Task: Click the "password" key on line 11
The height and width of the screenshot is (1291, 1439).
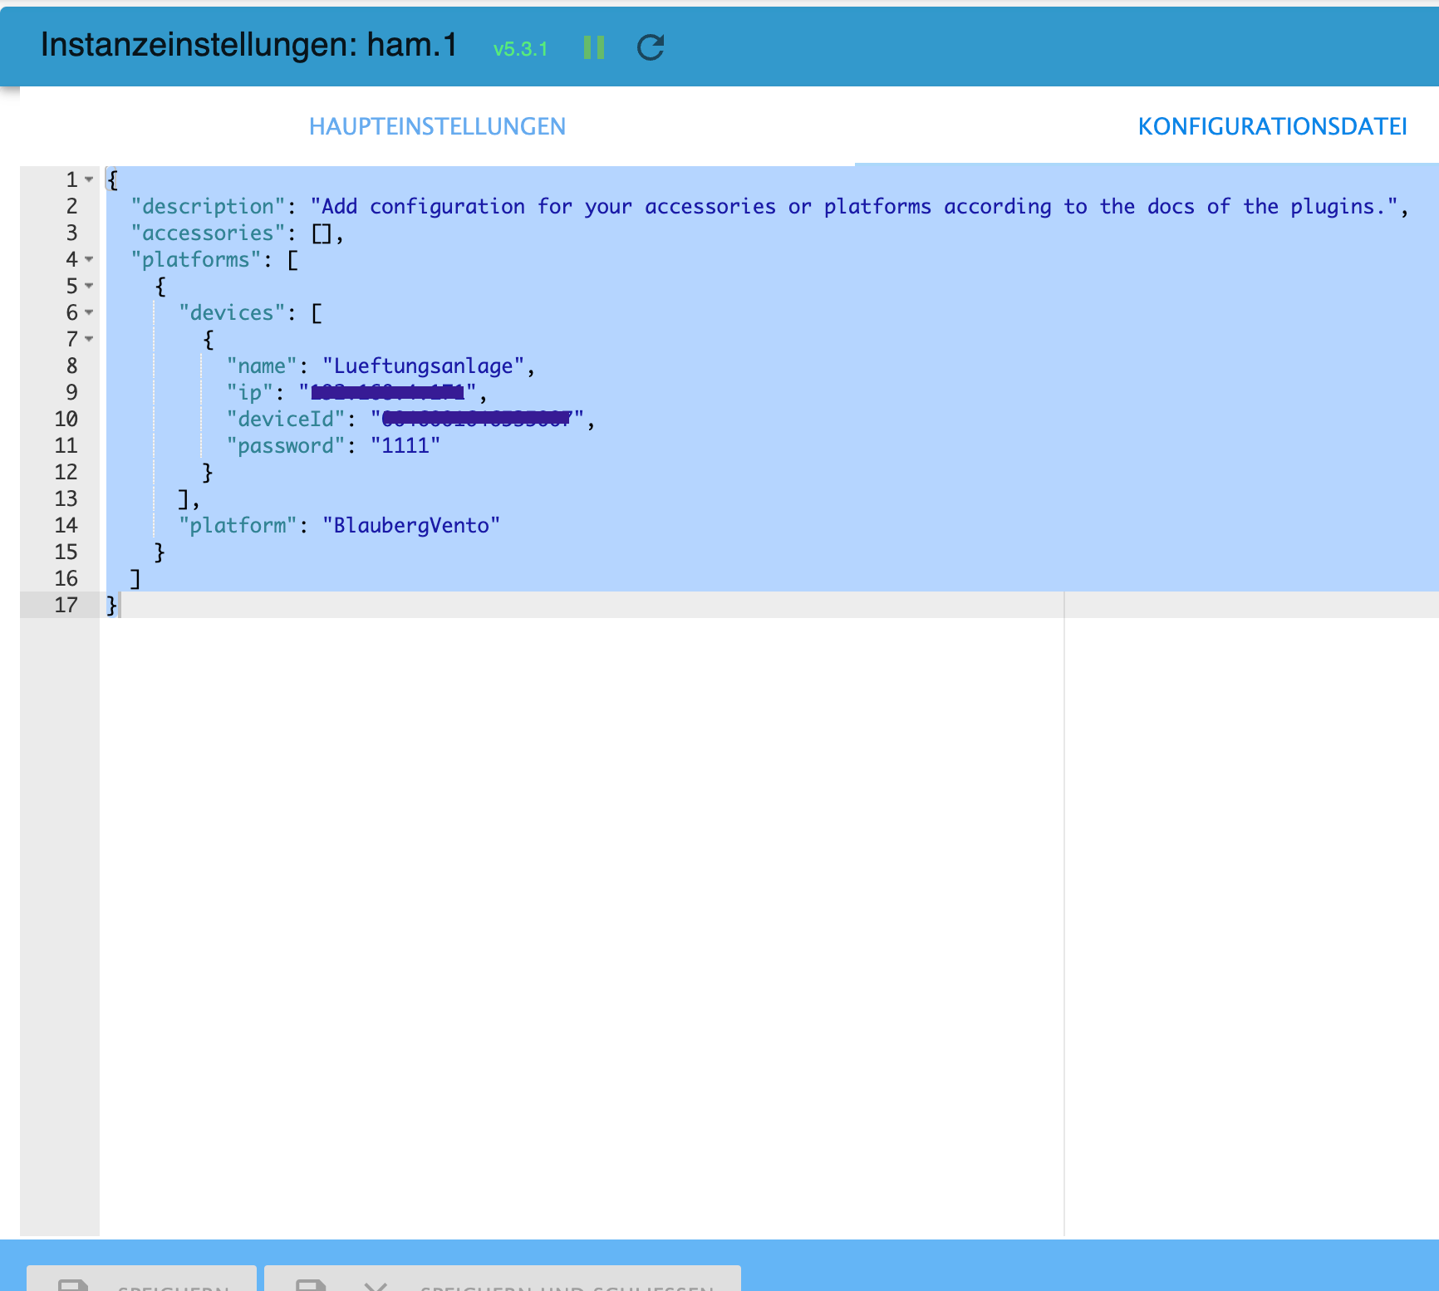Action: 286,445
